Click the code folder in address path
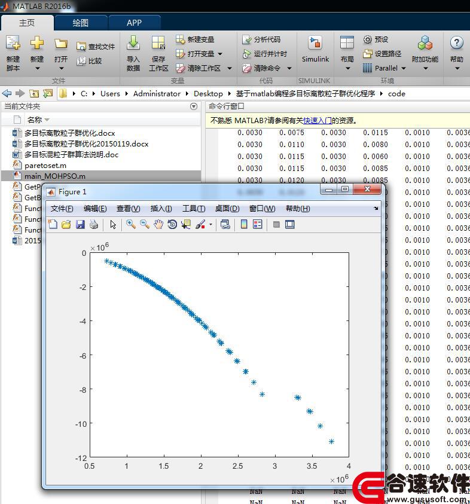The height and width of the screenshot is (504, 470). (396, 93)
